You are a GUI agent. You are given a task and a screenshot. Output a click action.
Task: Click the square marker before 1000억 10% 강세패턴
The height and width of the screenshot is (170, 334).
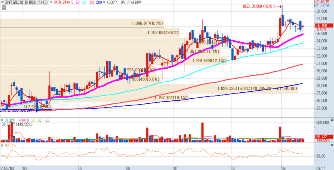pos(104,2)
